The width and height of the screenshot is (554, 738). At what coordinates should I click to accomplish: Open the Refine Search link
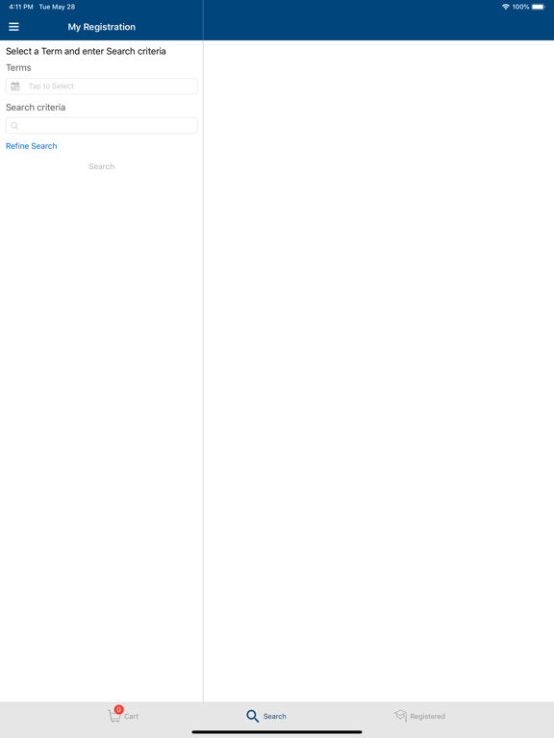(x=31, y=146)
